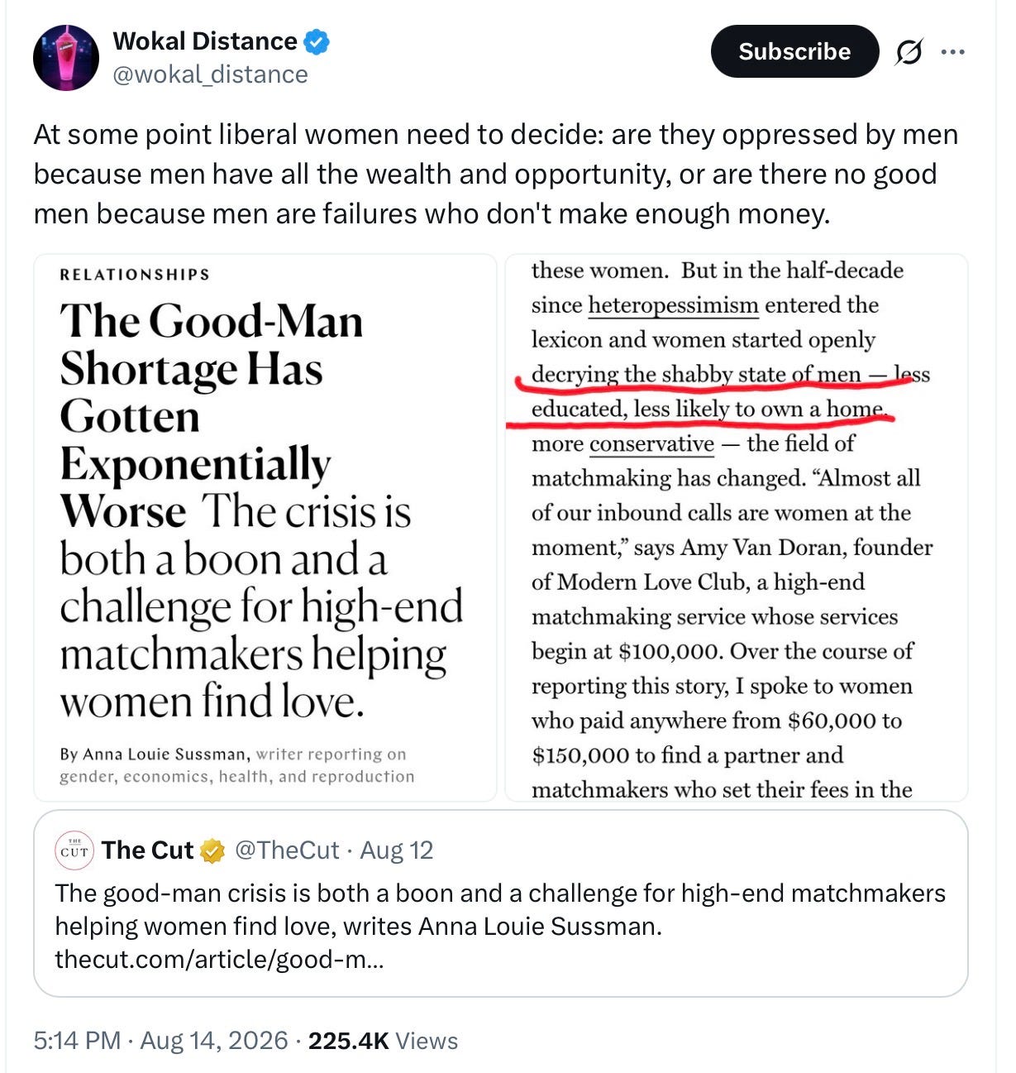Open the three-dot more options menu
The height and width of the screenshot is (1073, 1016).
tap(952, 52)
